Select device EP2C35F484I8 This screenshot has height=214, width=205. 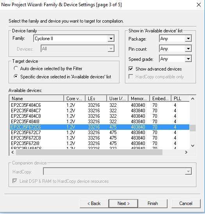click(100, 122)
